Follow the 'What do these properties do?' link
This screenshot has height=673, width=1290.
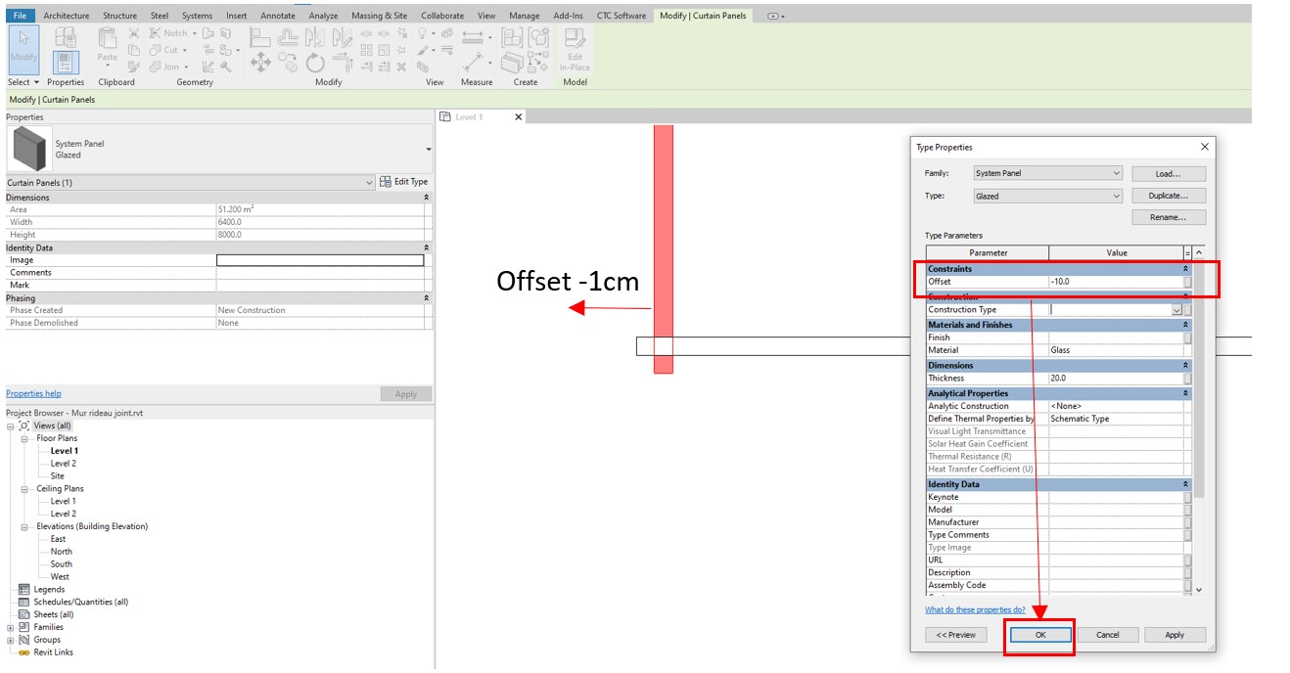tap(975, 609)
